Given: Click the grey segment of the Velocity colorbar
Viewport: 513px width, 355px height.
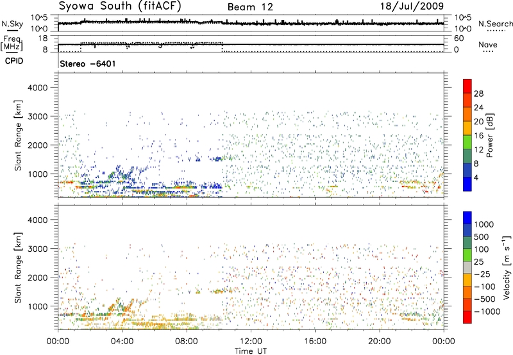Looking at the screenshot, I should (x=467, y=268).
